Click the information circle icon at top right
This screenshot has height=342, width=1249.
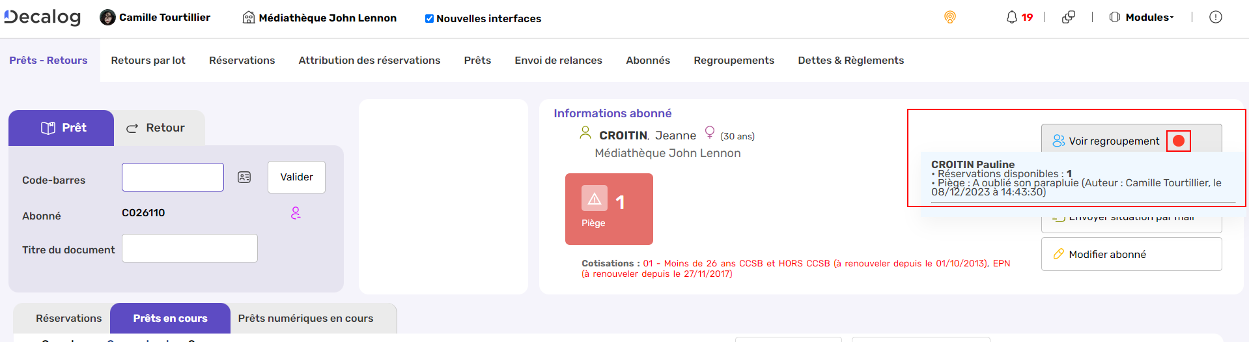pyautogui.click(x=1215, y=18)
